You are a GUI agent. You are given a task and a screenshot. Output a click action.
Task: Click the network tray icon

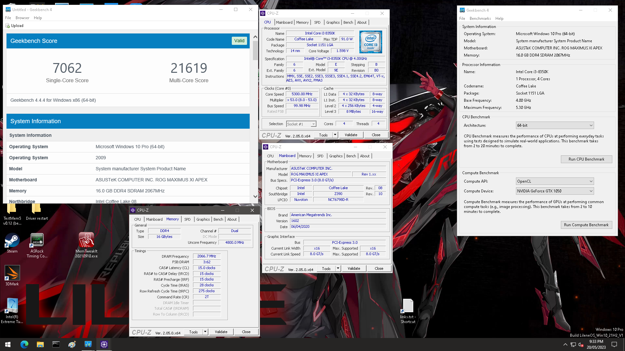[573, 344]
